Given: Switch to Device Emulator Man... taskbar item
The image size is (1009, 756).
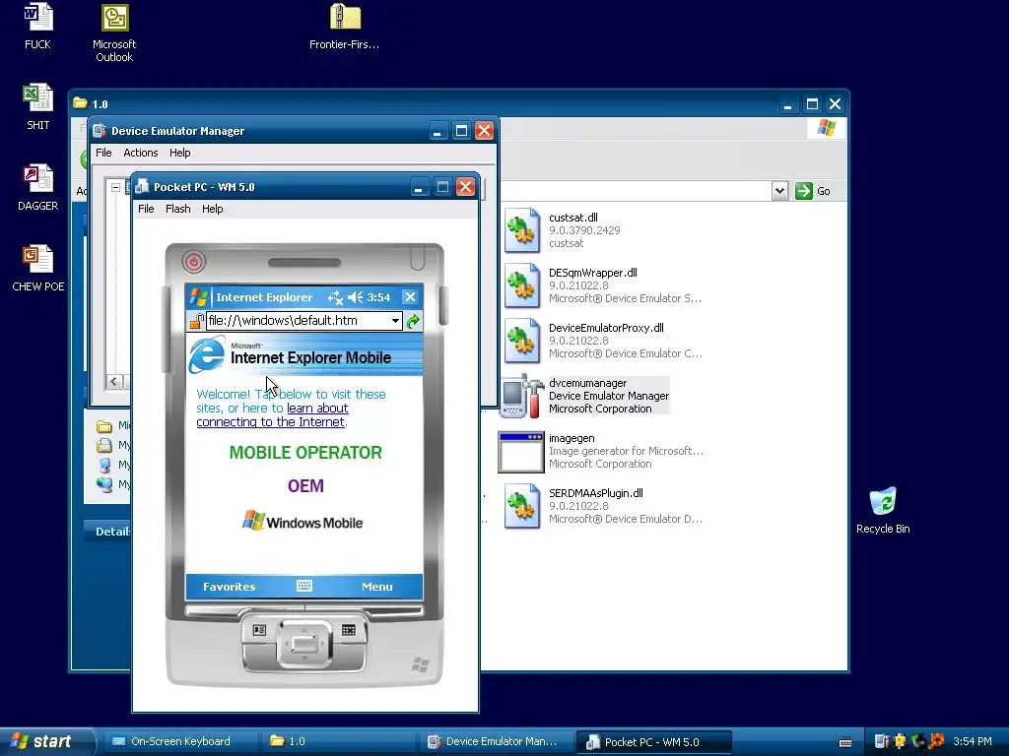Looking at the screenshot, I should click(497, 741).
